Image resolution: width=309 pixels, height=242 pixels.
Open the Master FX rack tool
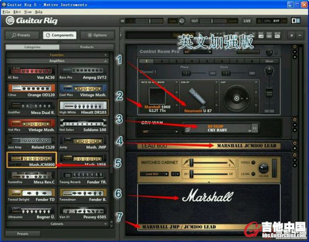pos(277,35)
